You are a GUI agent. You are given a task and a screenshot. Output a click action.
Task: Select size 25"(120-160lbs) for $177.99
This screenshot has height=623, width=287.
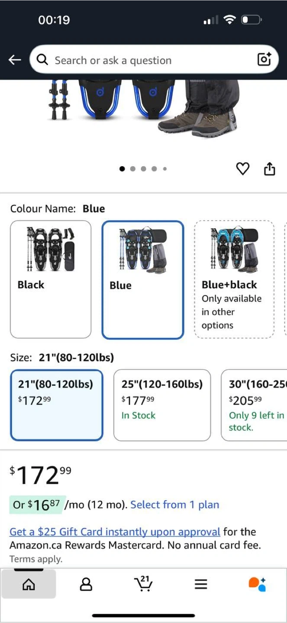click(162, 405)
